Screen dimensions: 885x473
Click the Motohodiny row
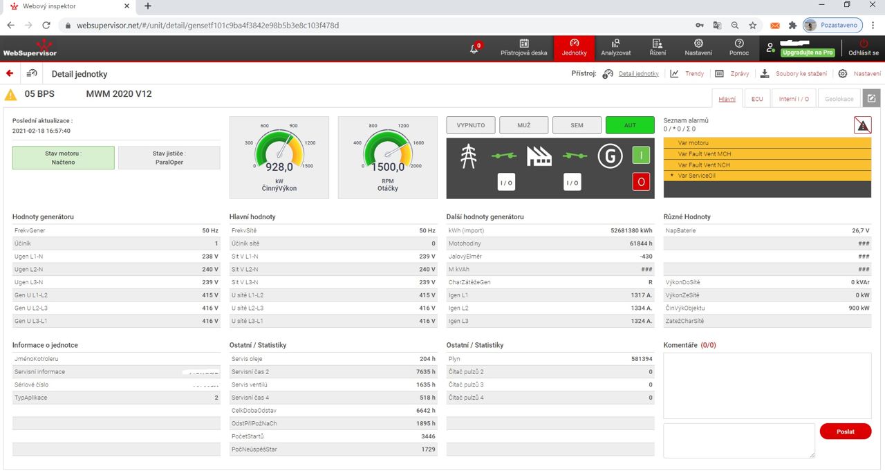[x=550, y=243]
